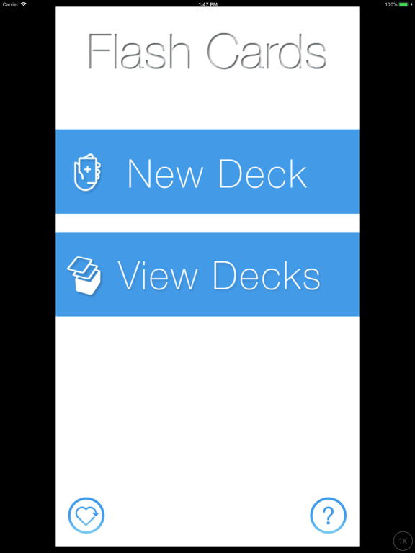Click the white gap between the two blue banners
The image size is (415, 553).
point(207,223)
